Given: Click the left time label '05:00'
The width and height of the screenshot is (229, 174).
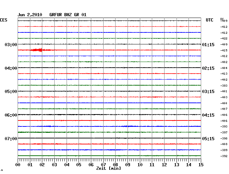Looking at the screenshot, I should [11, 92].
